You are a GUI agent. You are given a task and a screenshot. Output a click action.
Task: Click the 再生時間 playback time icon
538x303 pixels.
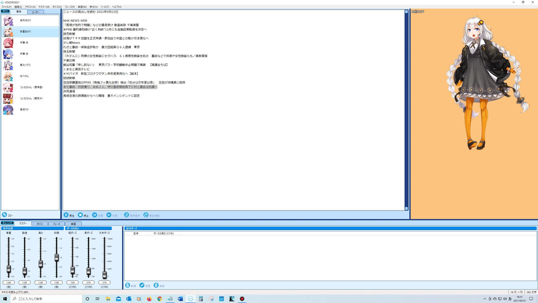[146, 215]
